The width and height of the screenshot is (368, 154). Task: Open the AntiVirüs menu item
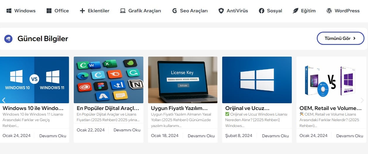[x=233, y=11]
